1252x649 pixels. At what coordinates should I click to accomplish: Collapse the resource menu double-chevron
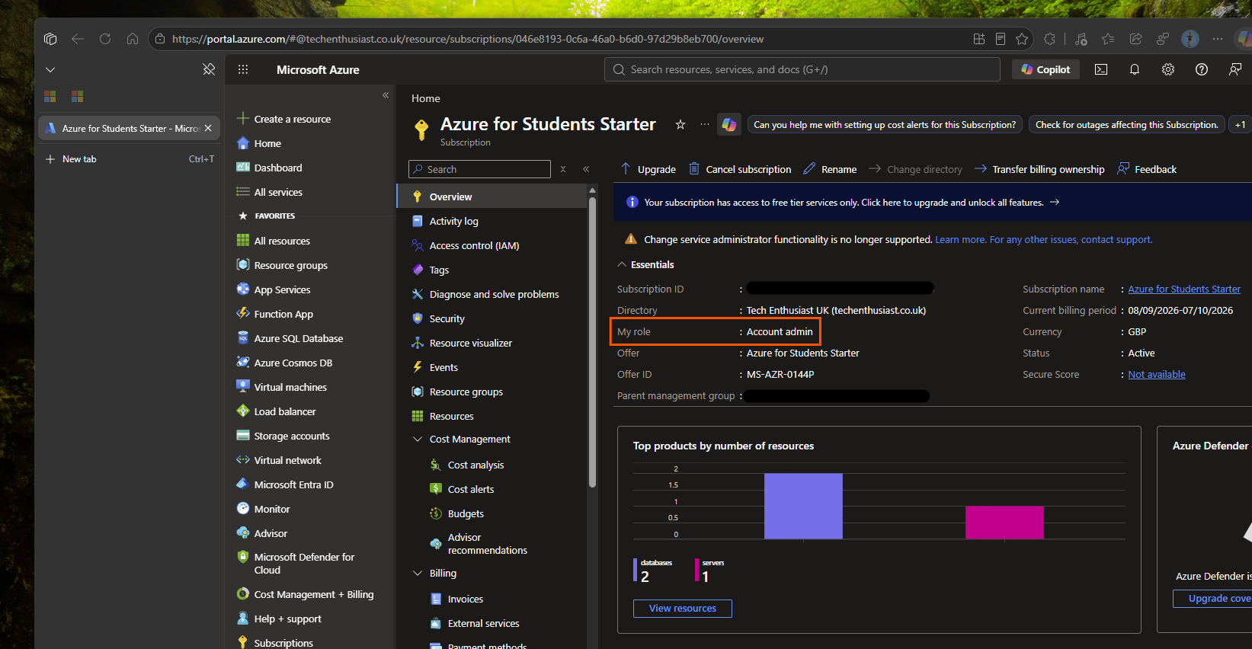point(586,169)
